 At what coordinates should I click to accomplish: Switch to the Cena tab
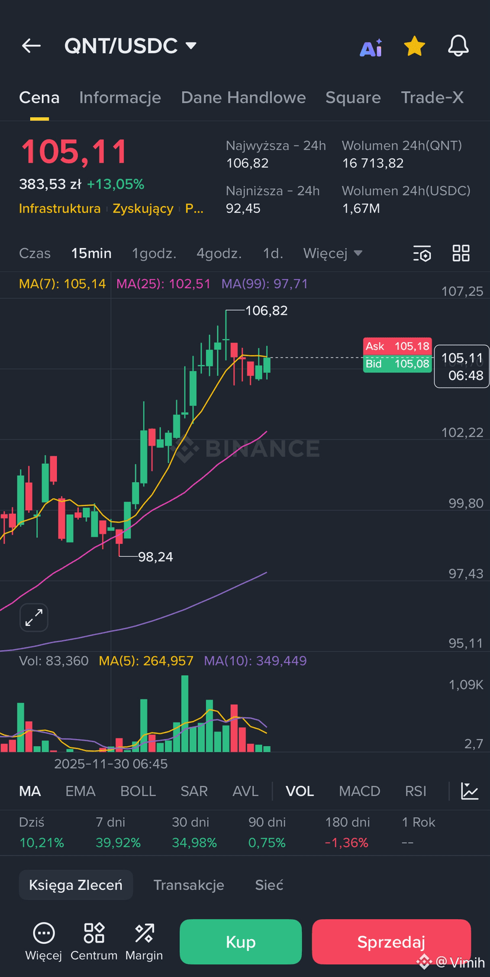[39, 98]
